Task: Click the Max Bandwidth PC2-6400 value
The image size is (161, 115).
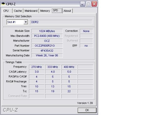Action: pos(47,36)
